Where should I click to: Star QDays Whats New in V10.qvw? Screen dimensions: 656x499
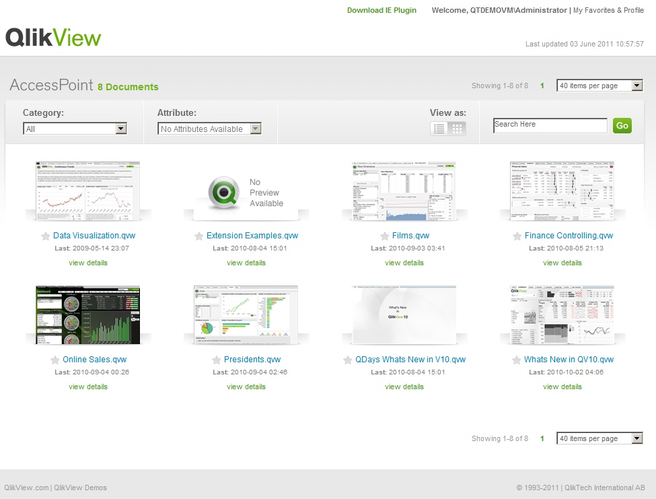[348, 360]
